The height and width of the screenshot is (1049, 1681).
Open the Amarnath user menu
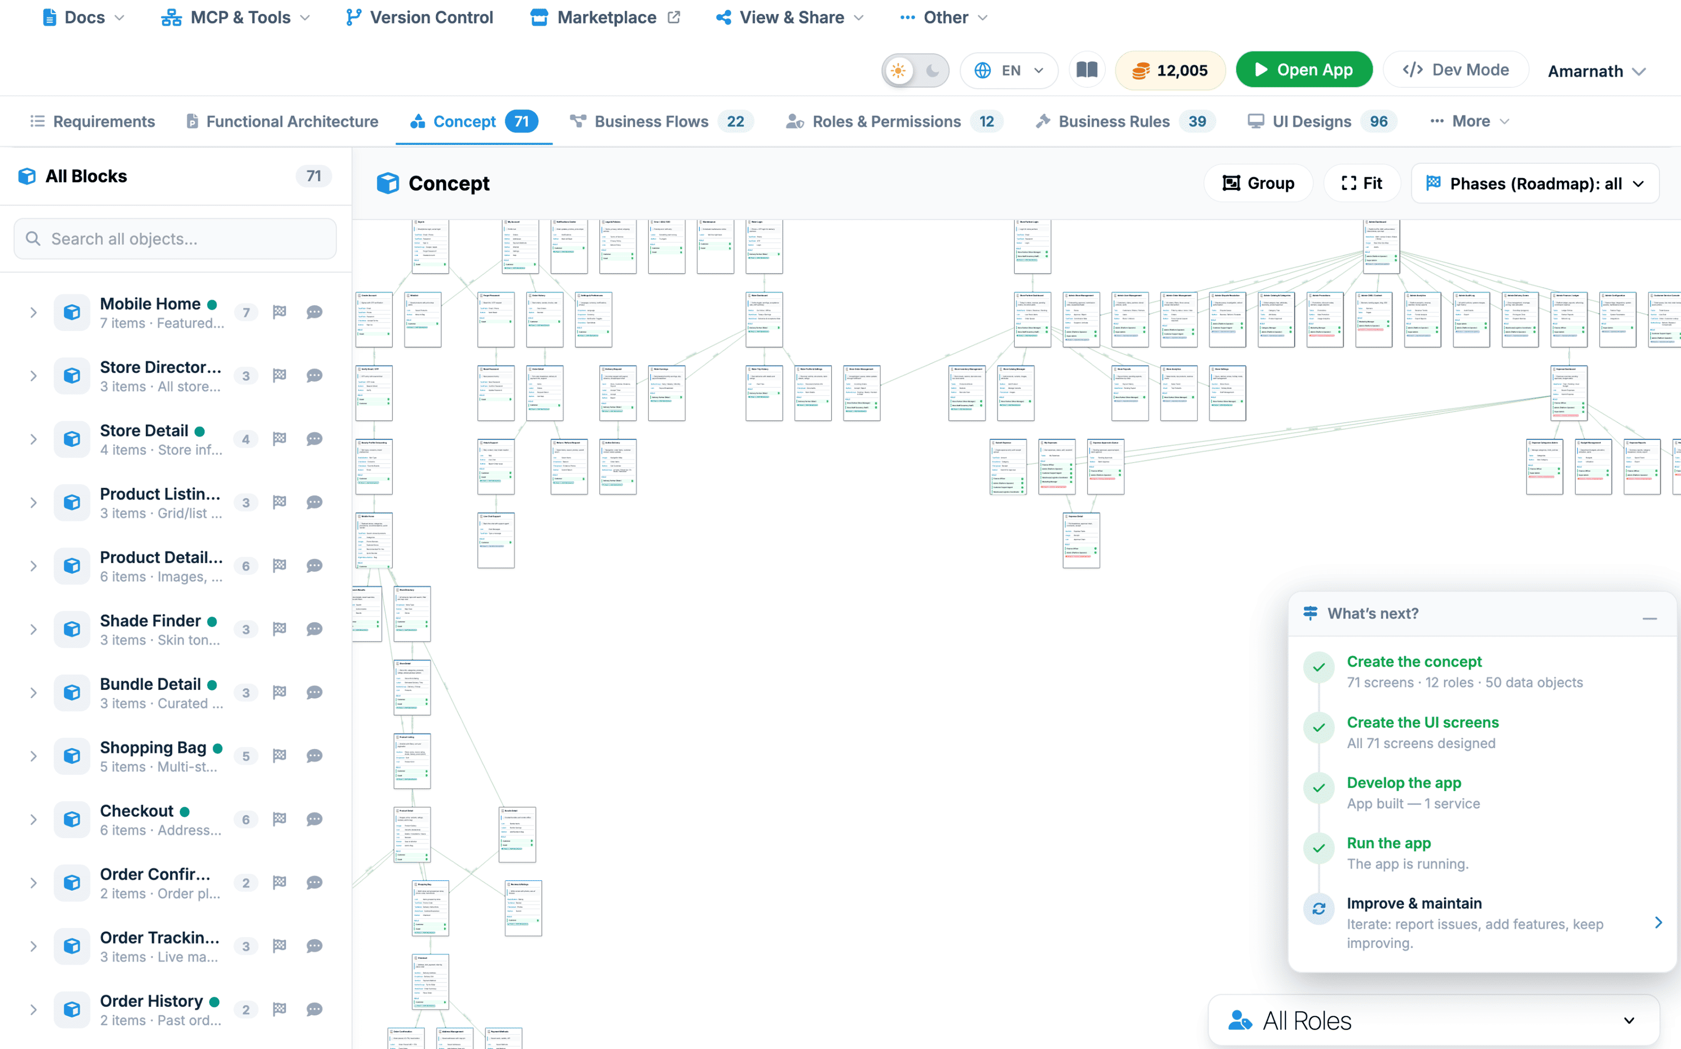[x=1596, y=71]
